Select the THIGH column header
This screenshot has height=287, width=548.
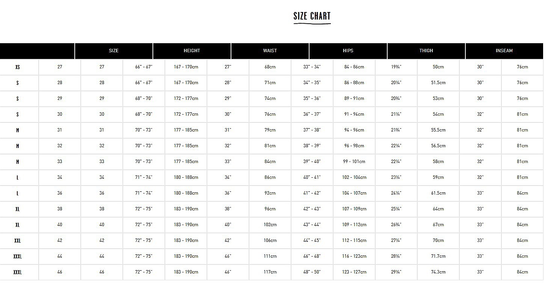click(426, 51)
